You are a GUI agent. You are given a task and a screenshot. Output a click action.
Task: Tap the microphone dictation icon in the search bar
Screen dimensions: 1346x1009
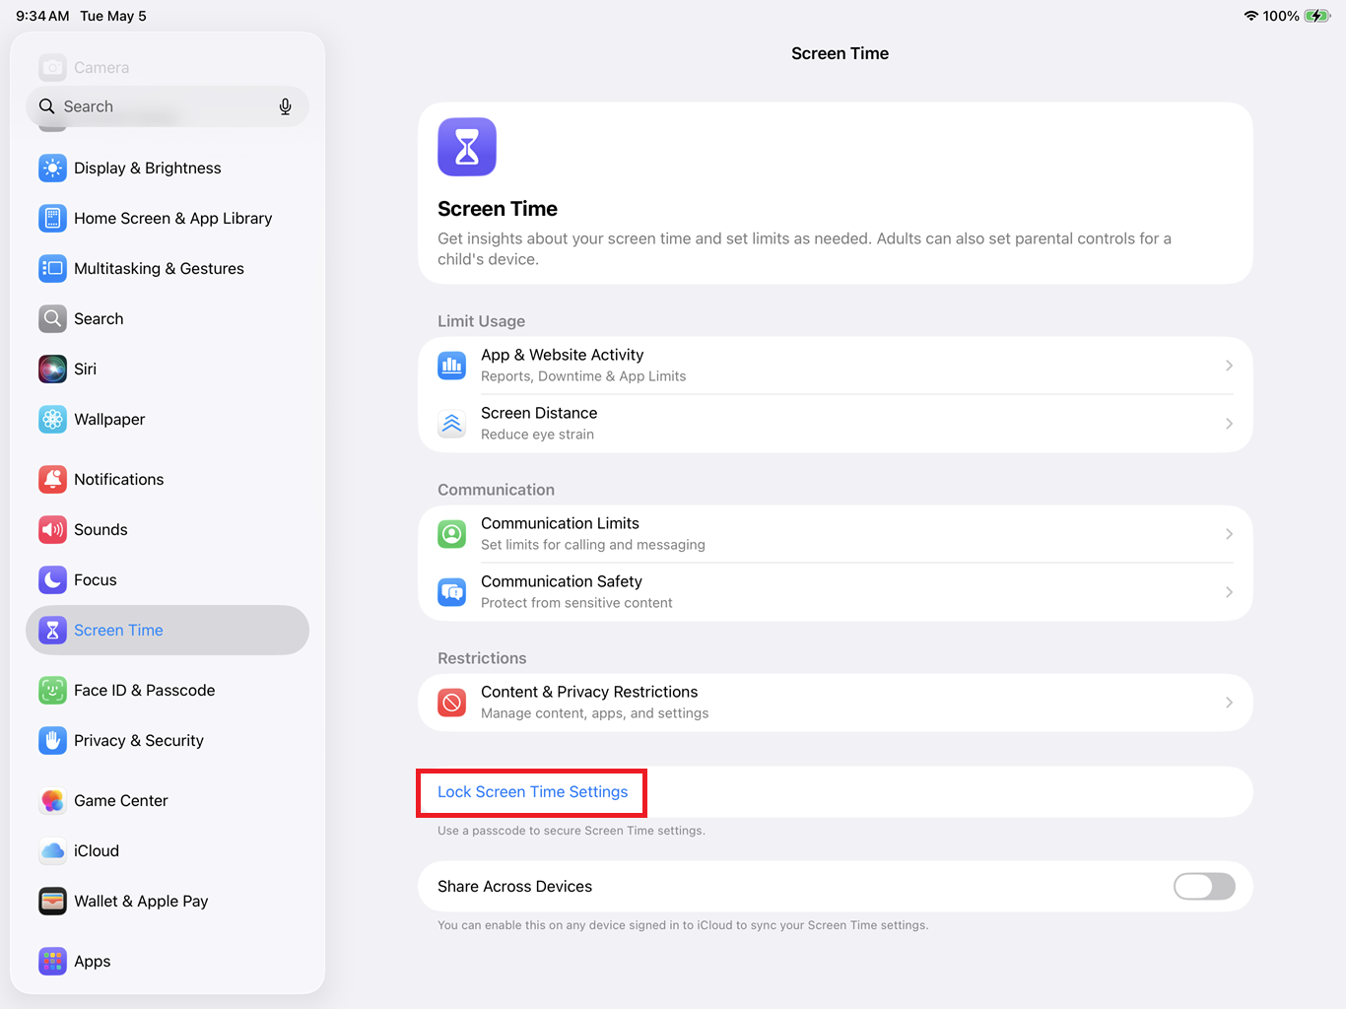(285, 106)
